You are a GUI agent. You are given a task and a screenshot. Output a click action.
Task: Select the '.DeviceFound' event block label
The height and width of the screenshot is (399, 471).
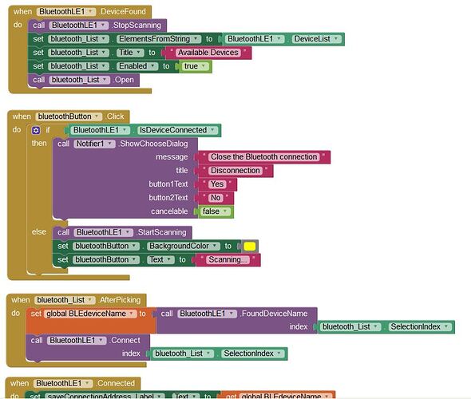click(x=123, y=12)
